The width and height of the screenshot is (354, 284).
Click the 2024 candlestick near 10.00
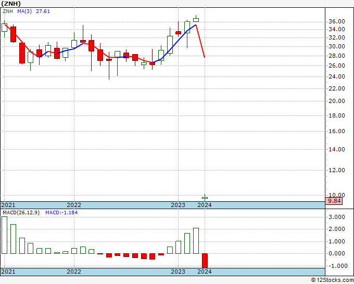[x=205, y=198]
